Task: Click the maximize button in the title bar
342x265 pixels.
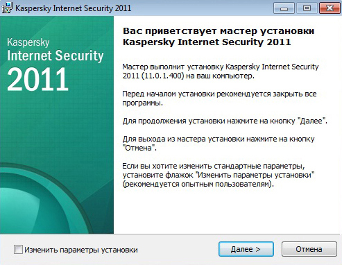Action: 307,8
